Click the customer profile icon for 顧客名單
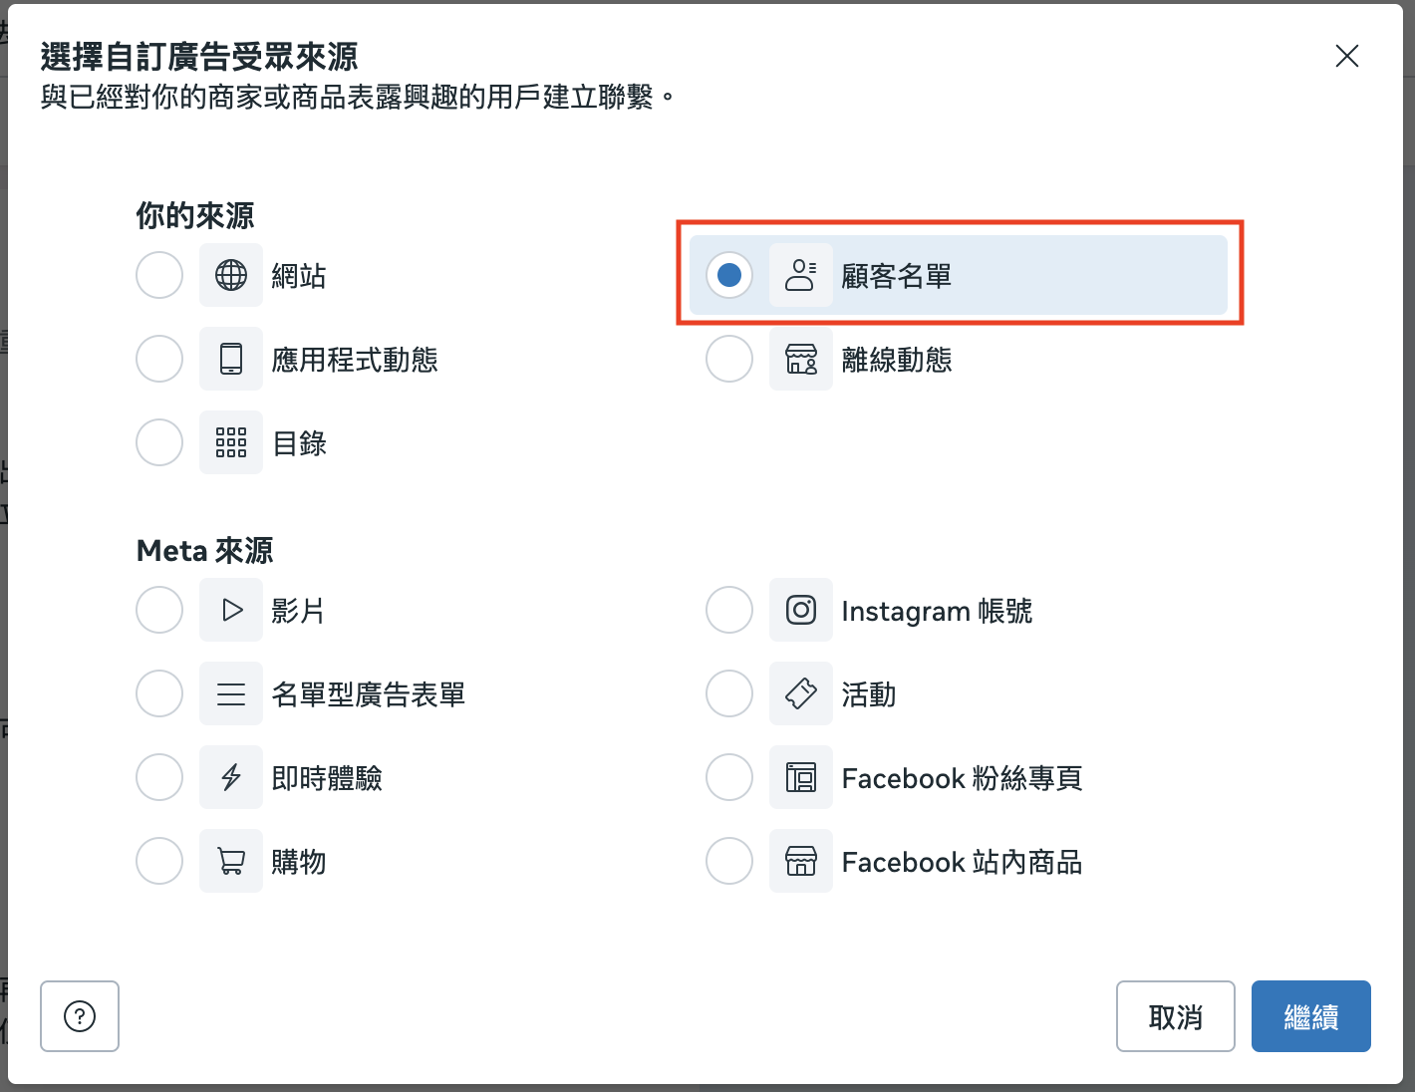 coord(801,275)
